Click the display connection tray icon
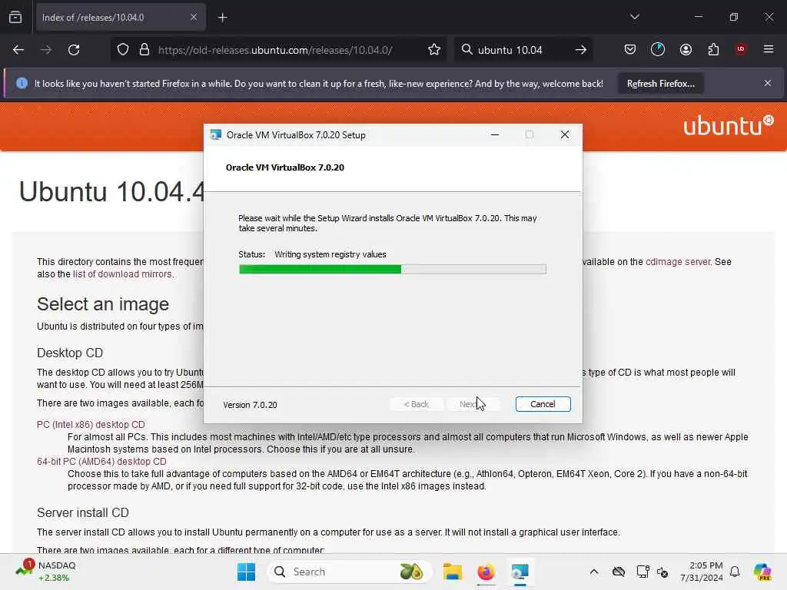 (643, 572)
